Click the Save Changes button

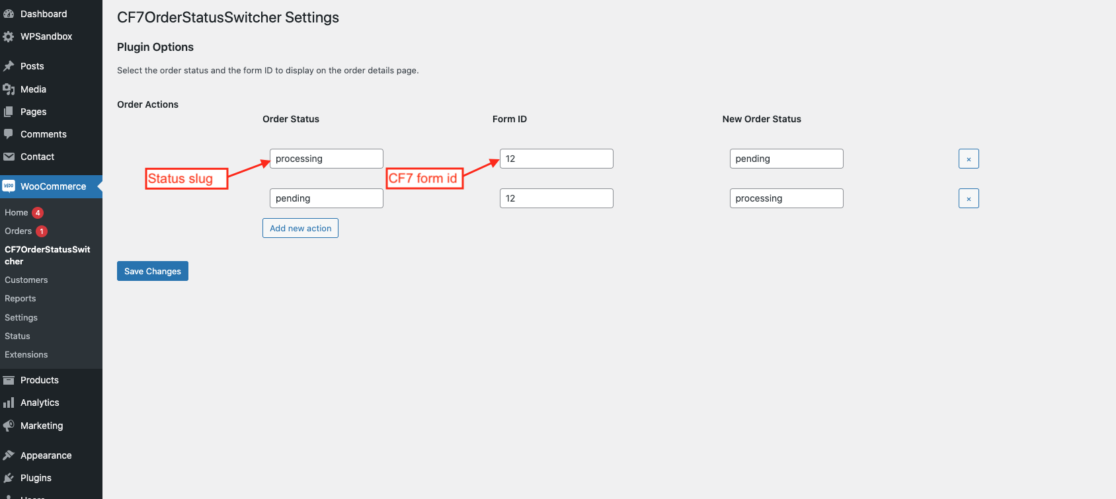(153, 271)
